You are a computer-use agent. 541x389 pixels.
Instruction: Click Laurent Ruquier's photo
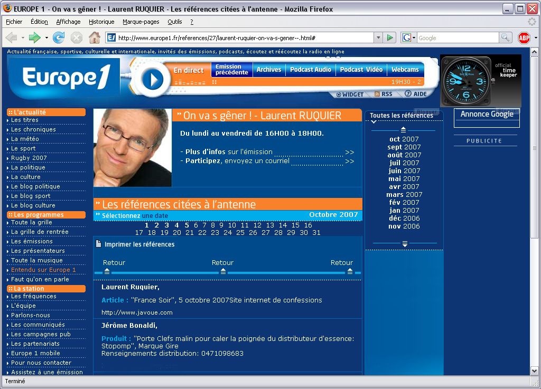[x=133, y=148]
